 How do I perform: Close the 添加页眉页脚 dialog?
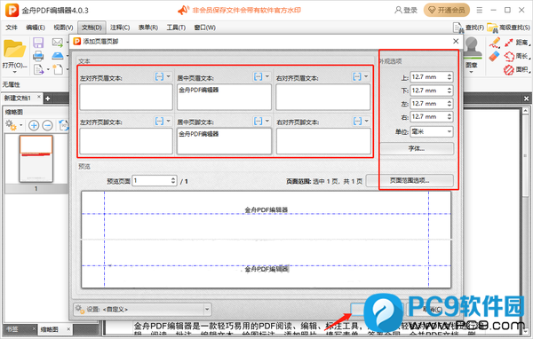pyautogui.click(x=456, y=41)
